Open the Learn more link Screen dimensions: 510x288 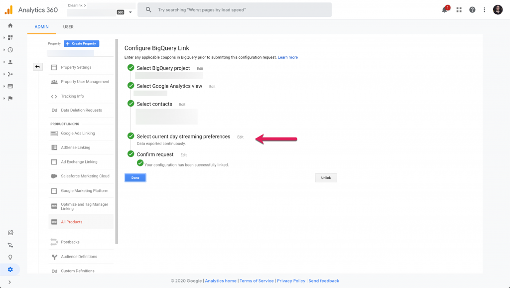tap(287, 57)
